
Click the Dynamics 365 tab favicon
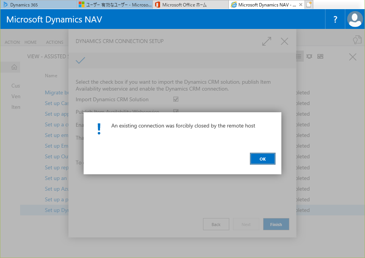pyautogui.click(x=6, y=5)
